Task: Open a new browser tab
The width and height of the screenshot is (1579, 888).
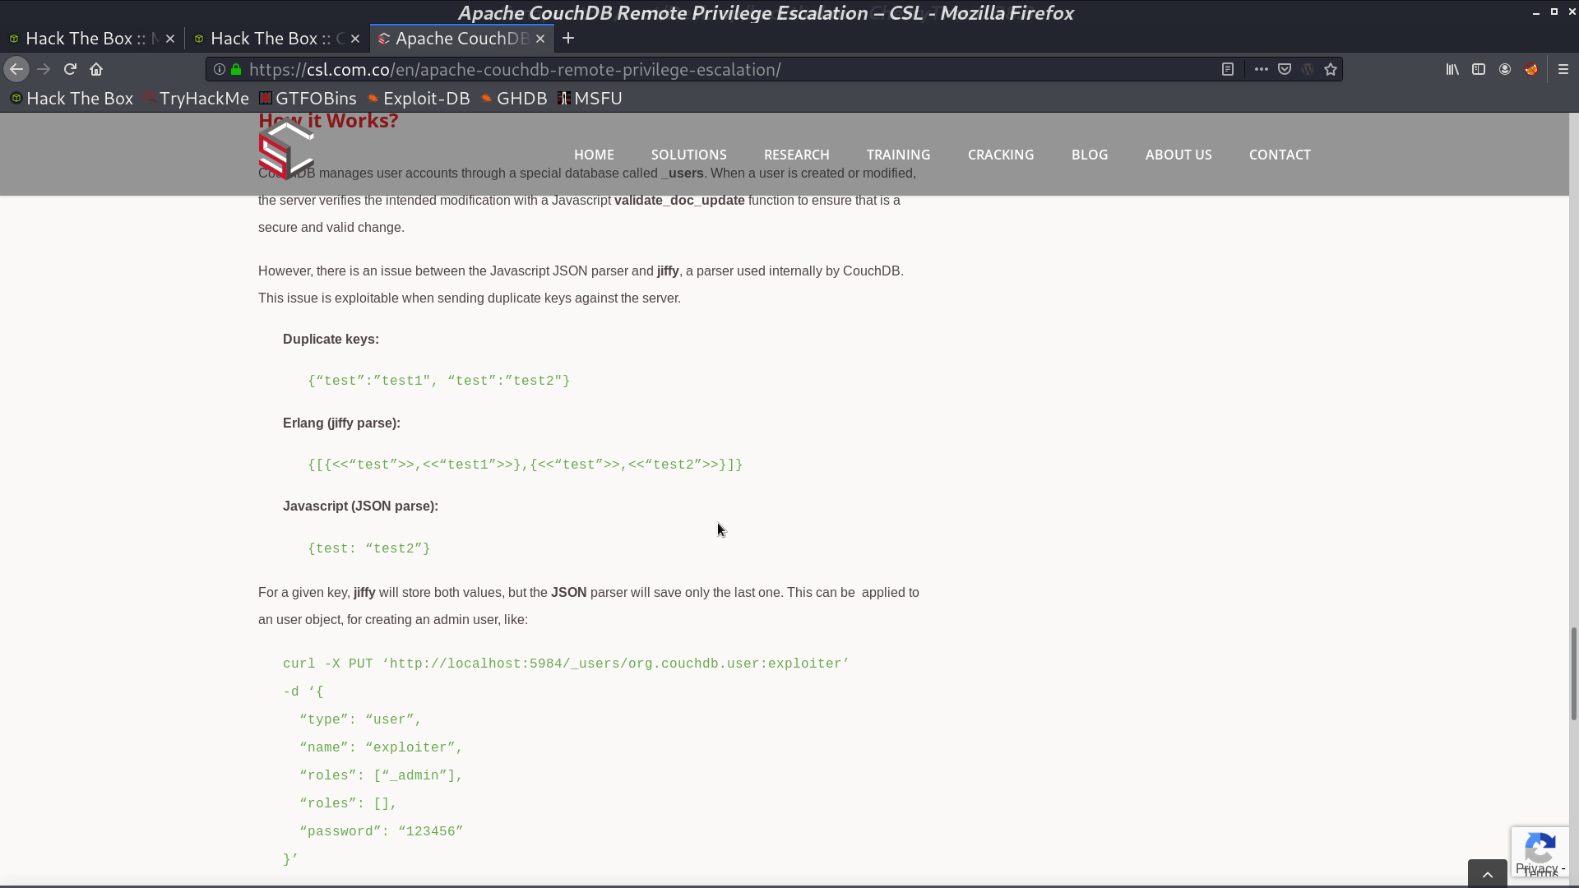Action: (568, 39)
